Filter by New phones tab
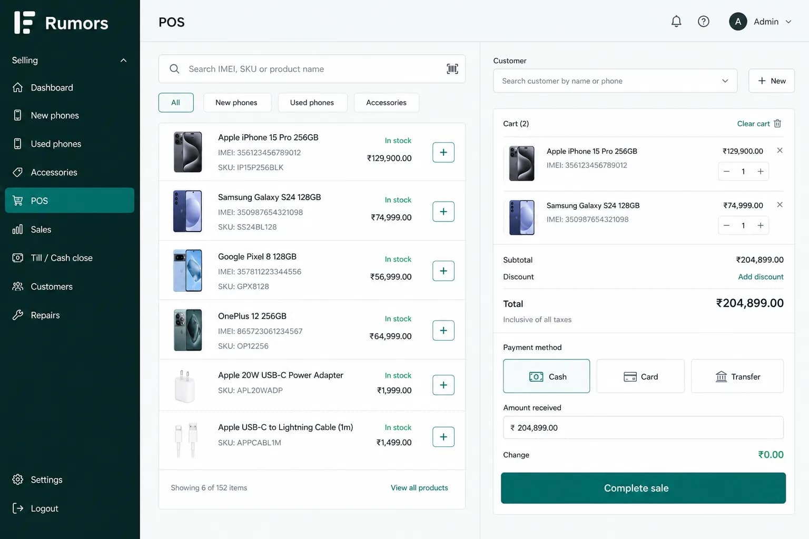Screen dimensions: 809x539 (x=236, y=103)
